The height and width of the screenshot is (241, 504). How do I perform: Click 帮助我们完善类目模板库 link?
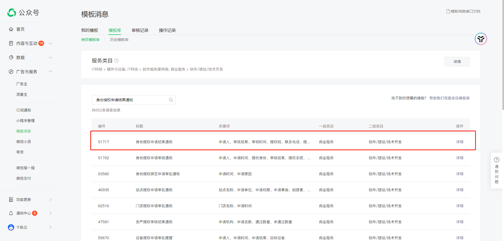point(449,98)
